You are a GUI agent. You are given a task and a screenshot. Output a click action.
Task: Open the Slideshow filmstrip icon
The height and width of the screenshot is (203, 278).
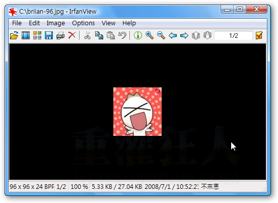26,35
